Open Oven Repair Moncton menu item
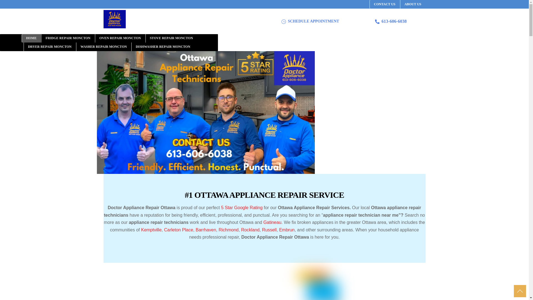This screenshot has width=533, height=300. (x=120, y=38)
